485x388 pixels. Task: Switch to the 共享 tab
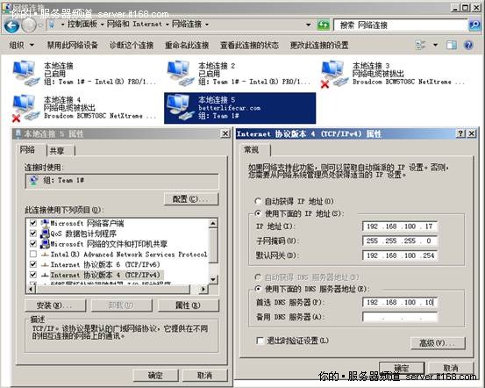pos(57,151)
